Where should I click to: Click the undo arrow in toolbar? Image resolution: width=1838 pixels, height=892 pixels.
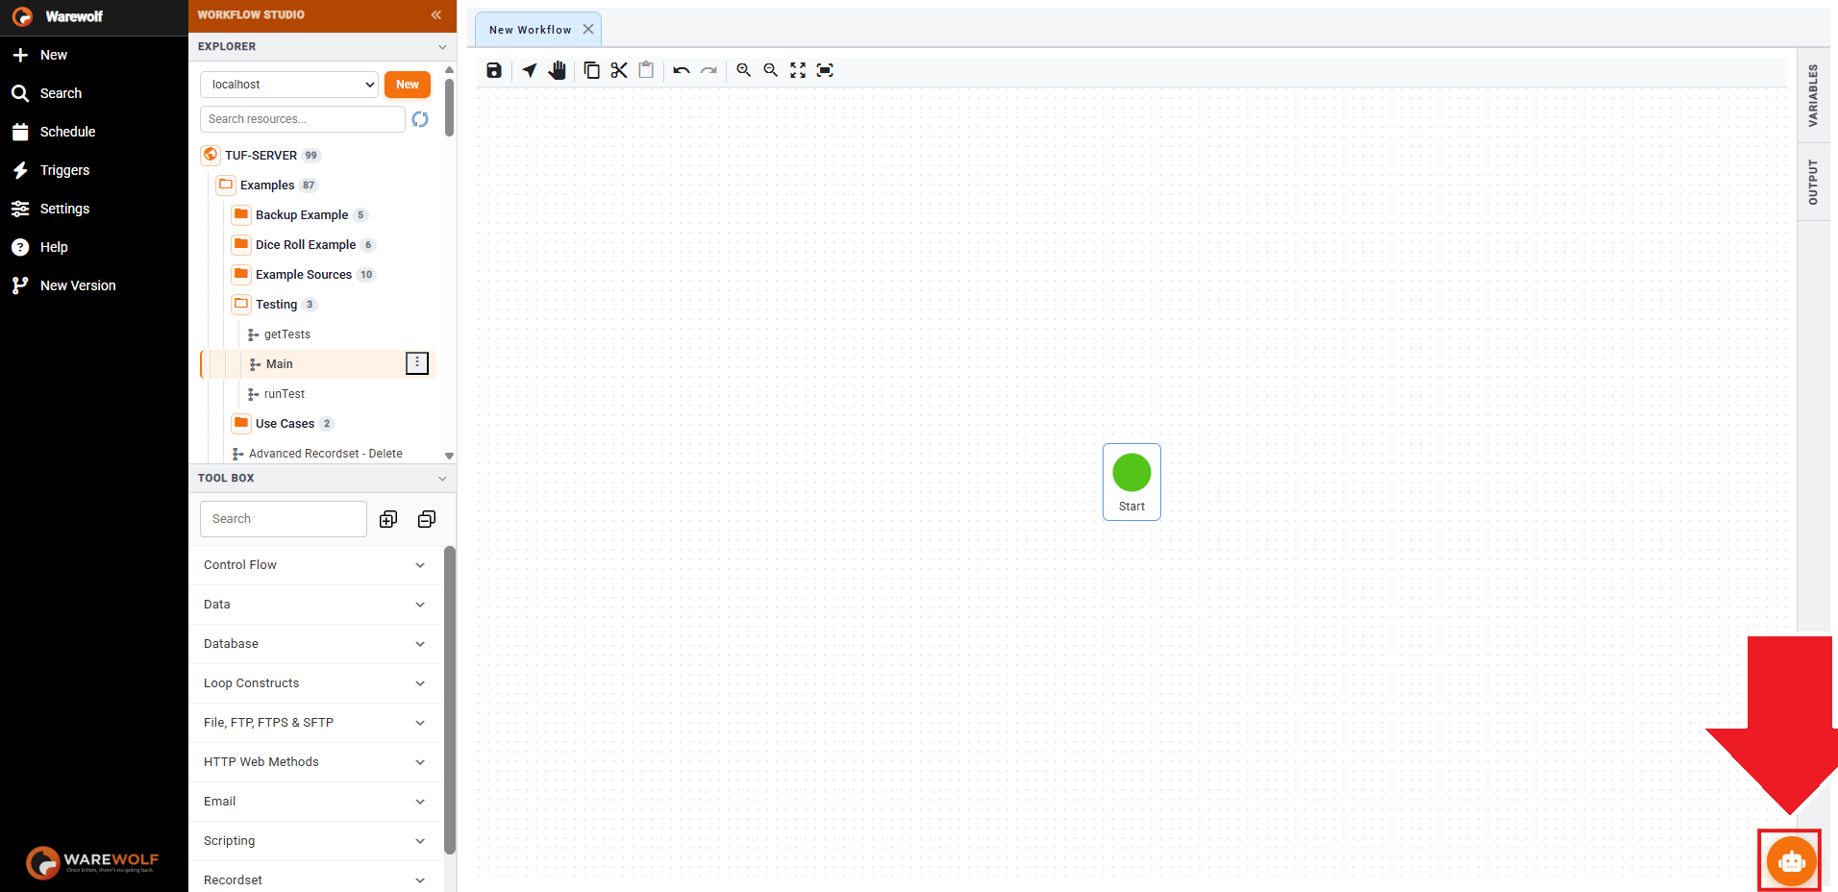click(x=682, y=70)
